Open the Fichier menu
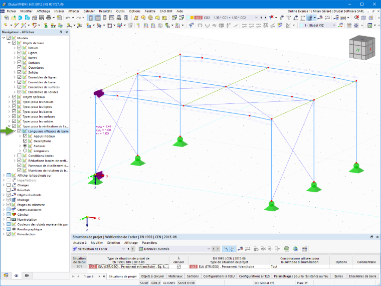Screen dimensions: 381x286 point(12,11)
